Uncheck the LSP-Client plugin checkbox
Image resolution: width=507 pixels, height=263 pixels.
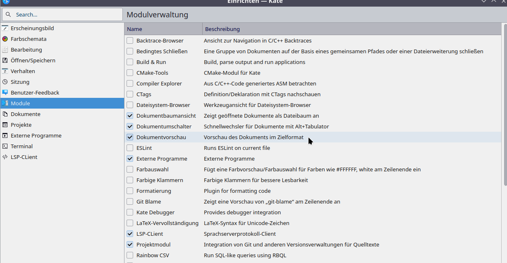click(x=130, y=234)
